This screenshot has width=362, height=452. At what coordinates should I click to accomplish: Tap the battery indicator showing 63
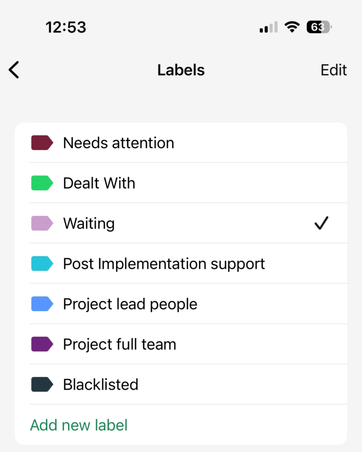click(x=318, y=27)
